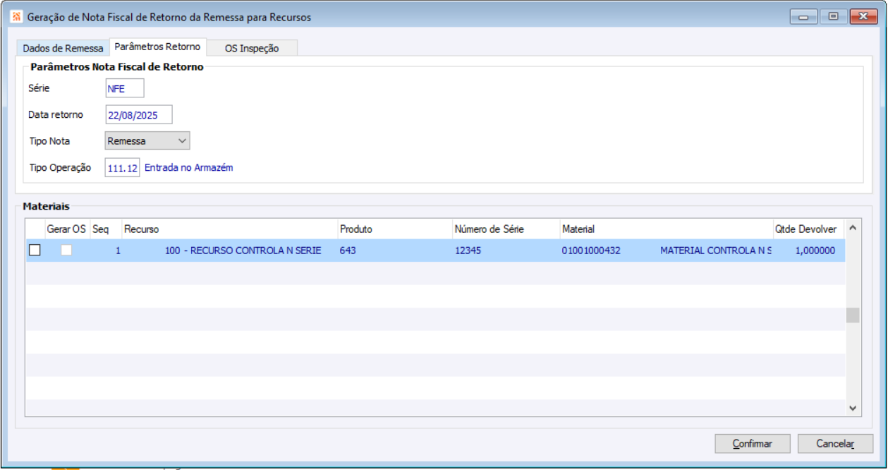Click the vertical scrollbar thumb in Materiais grid
Screen dimensions: 888x470
(x=853, y=315)
